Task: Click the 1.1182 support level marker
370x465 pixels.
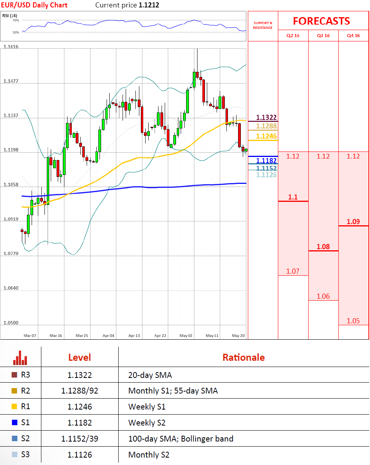Action: pos(266,161)
